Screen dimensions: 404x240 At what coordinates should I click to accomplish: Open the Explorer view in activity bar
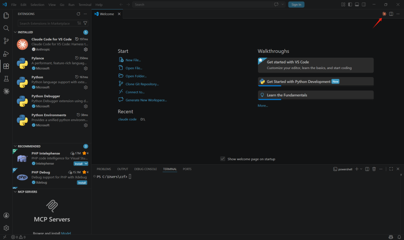(x=6, y=16)
